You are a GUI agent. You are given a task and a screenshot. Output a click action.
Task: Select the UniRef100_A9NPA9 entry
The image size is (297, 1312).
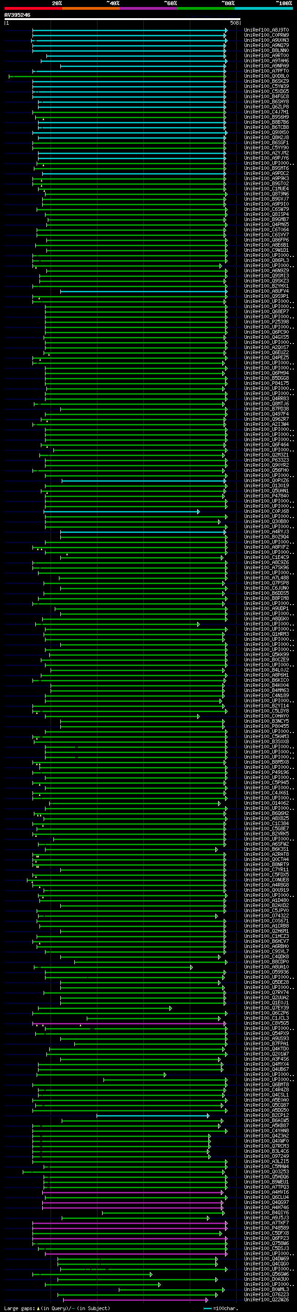click(266, 66)
